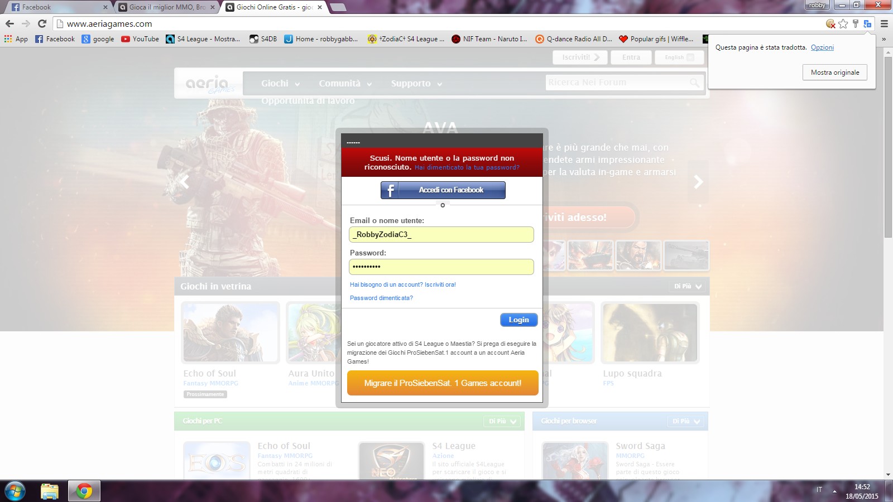
Task: Click Accedi con Facebook button
Action: pos(443,190)
